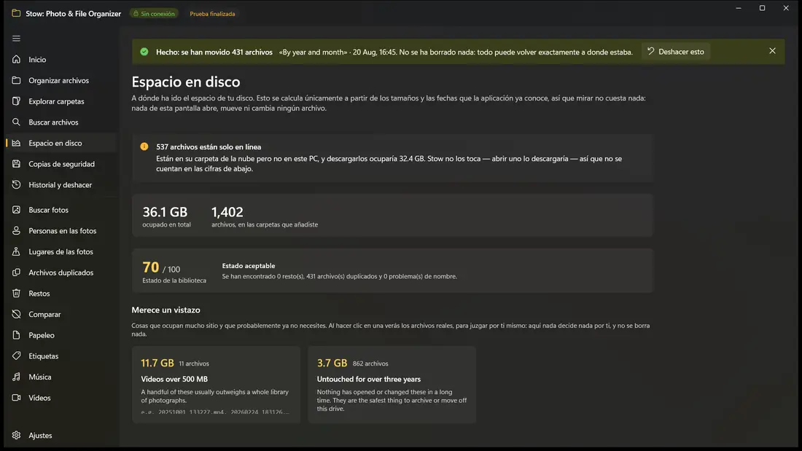Click the Sin conexión status badge

click(154, 14)
